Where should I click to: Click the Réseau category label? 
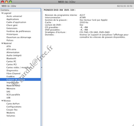(x=7, y=101)
